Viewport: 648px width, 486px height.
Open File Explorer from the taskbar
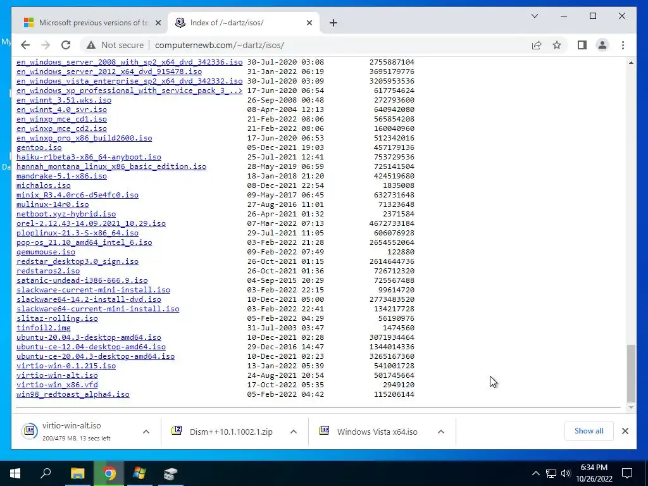pyautogui.click(x=77, y=473)
